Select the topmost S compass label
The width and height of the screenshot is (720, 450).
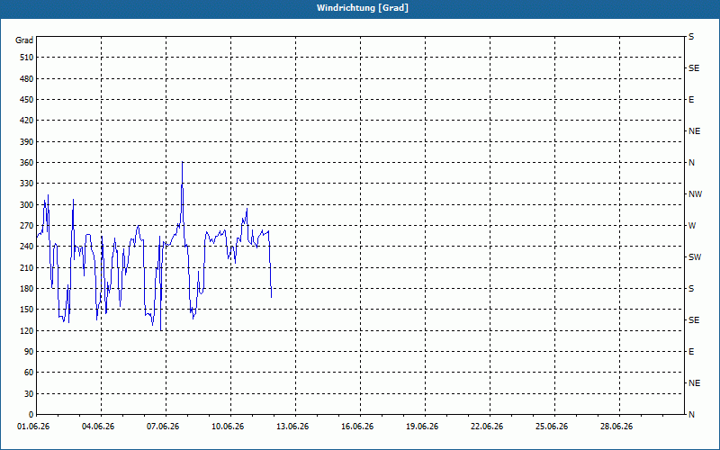click(691, 37)
